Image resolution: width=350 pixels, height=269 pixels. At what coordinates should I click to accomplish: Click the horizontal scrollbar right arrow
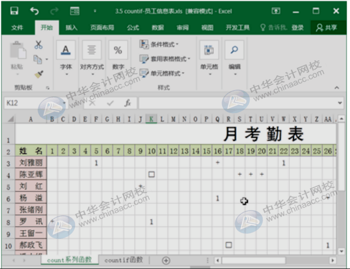[332, 260]
